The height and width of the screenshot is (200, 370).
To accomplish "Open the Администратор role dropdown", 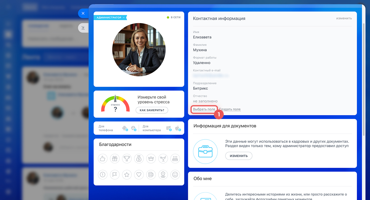I will (110, 18).
